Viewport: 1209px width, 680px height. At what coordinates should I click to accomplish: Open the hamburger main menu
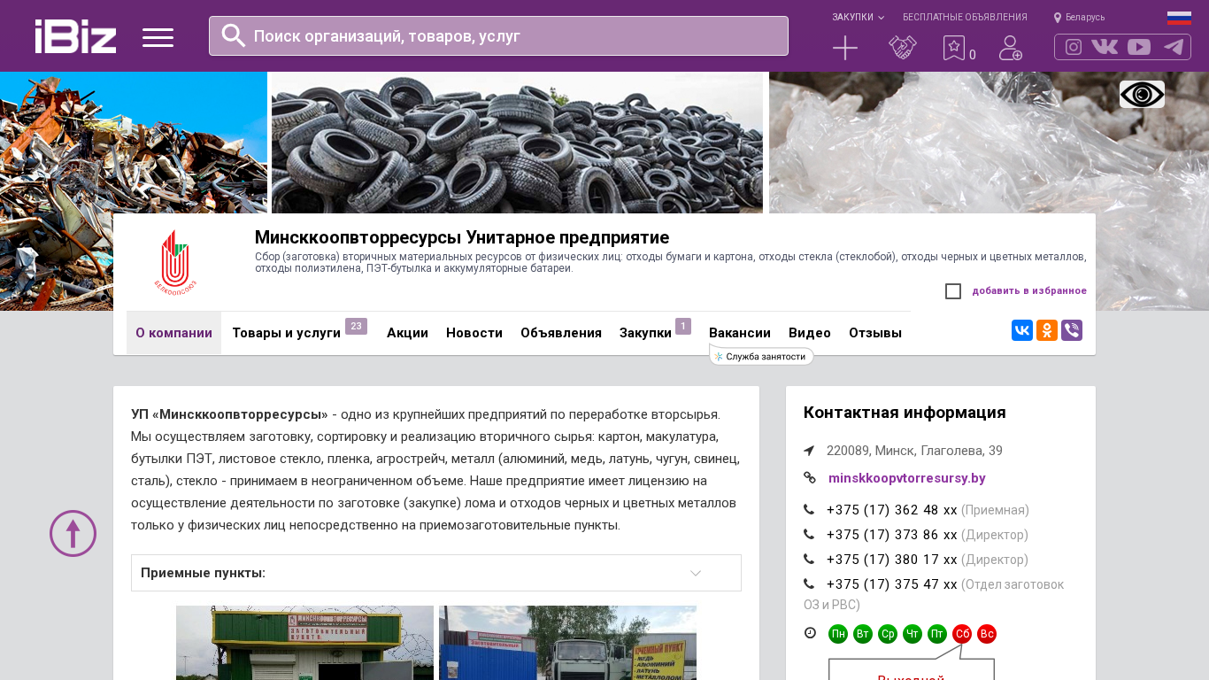pos(158,37)
